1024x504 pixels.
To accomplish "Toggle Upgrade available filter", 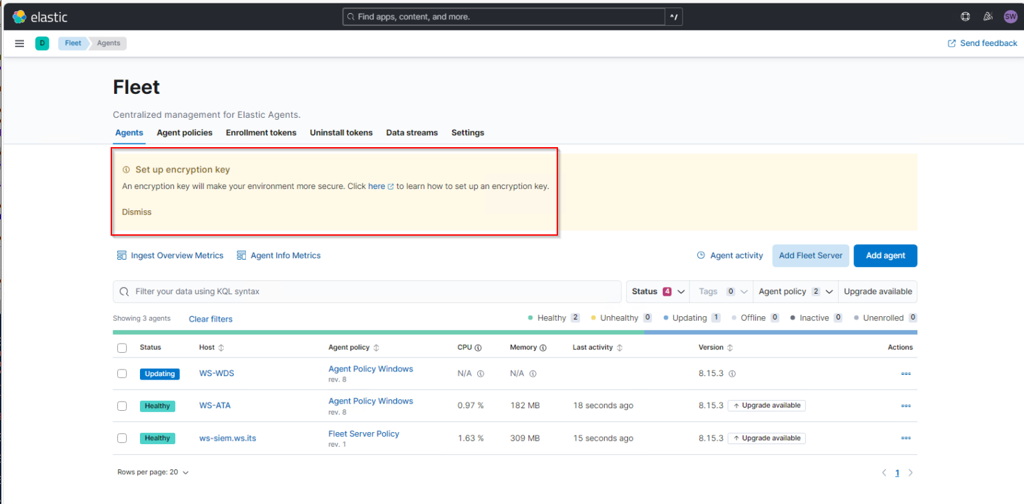I will pyautogui.click(x=877, y=292).
